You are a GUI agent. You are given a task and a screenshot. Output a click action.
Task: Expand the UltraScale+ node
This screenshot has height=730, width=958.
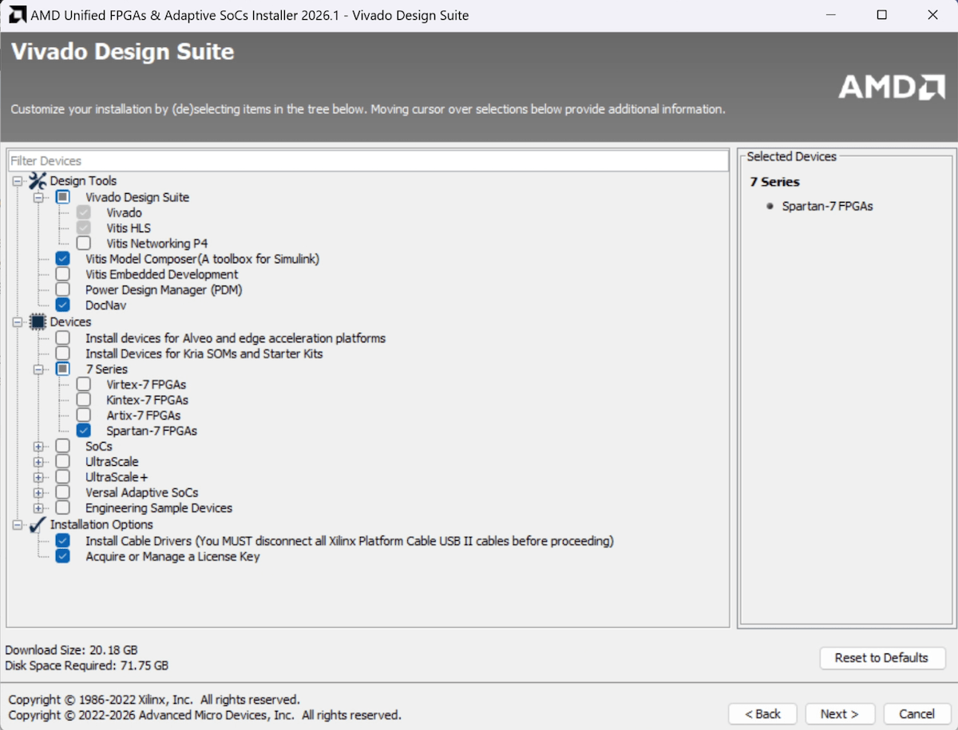coord(38,477)
